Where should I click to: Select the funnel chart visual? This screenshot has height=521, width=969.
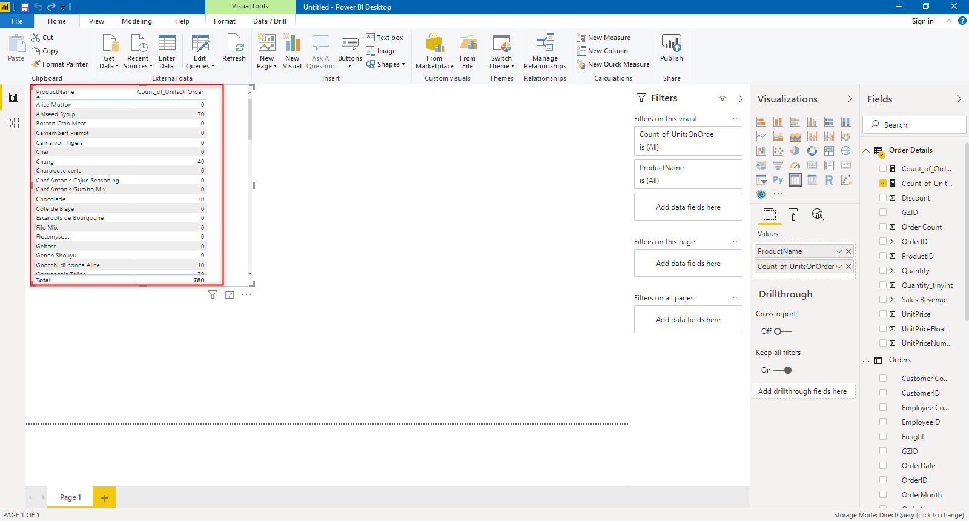click(778, 165)
